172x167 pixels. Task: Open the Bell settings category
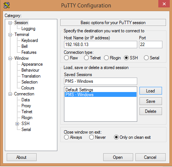pyautogui.click(x=24, y=46)
